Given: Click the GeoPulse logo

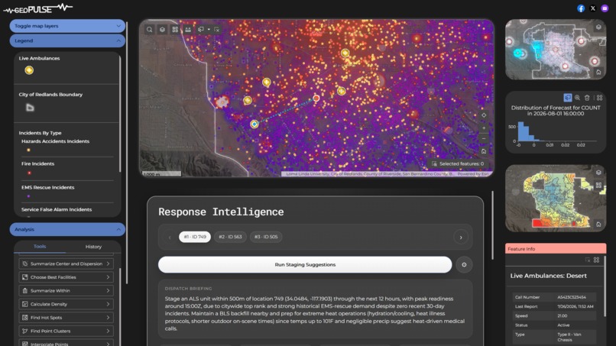Looking at the screenshot, I should pyautogui.click(x=38, y=8).
